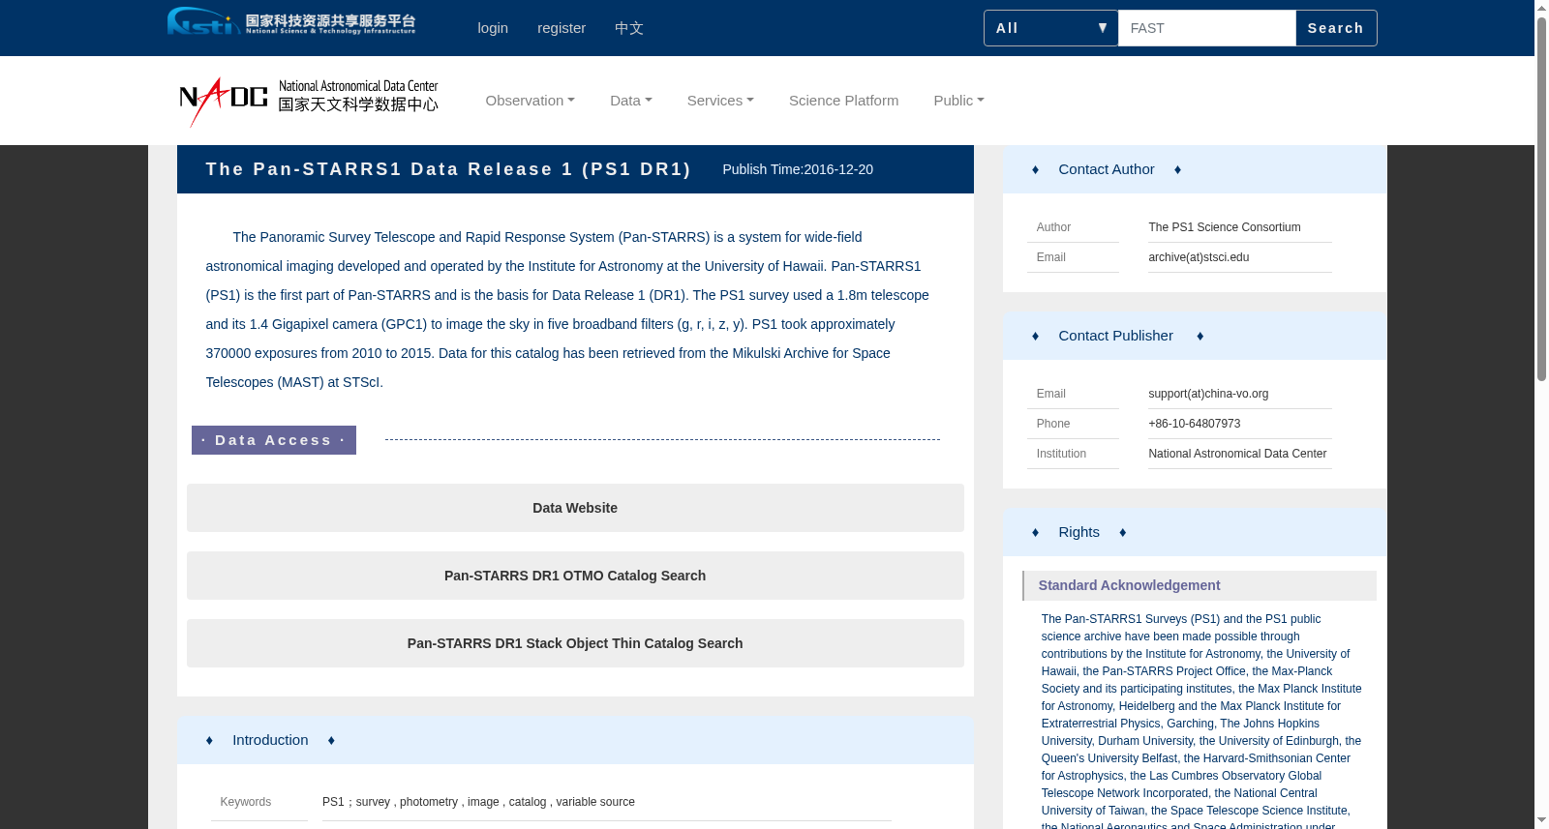Open Pan-STARRS DR1 Stack Object Thin Catalog Search
1549x829 pixels.
[575, 643]
